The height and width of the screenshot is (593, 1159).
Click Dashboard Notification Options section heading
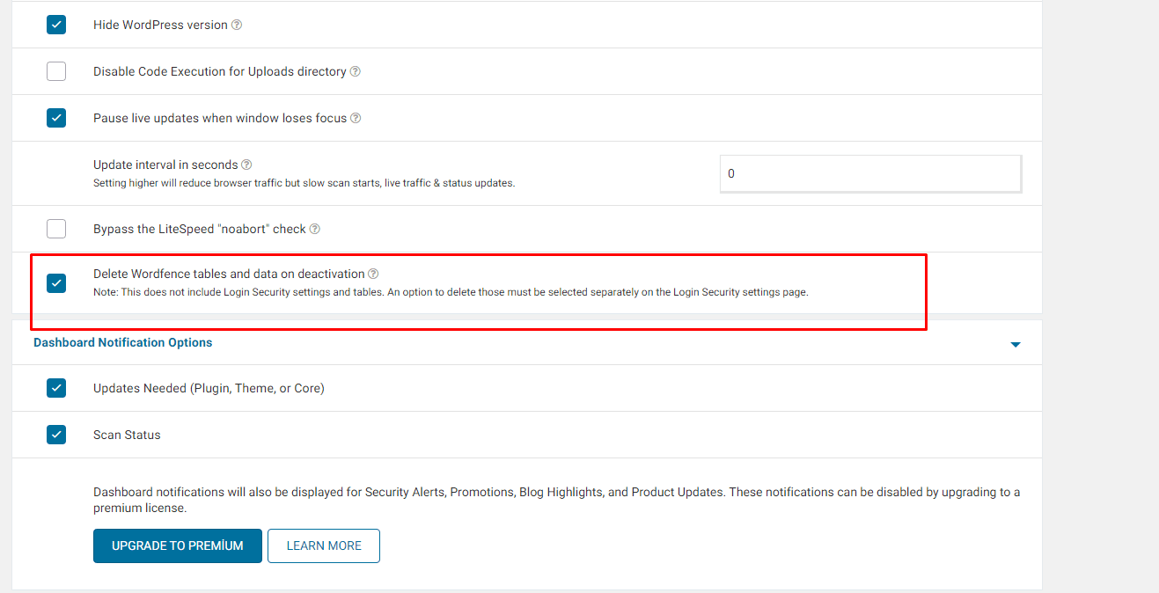(122, 342)
